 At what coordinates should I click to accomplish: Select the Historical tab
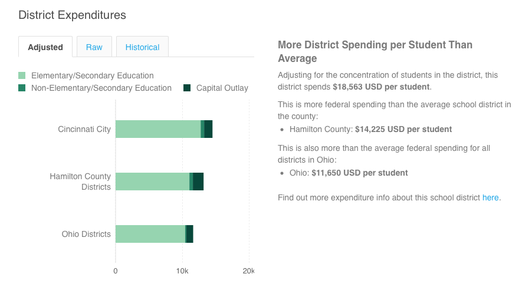tap(142, 47)
